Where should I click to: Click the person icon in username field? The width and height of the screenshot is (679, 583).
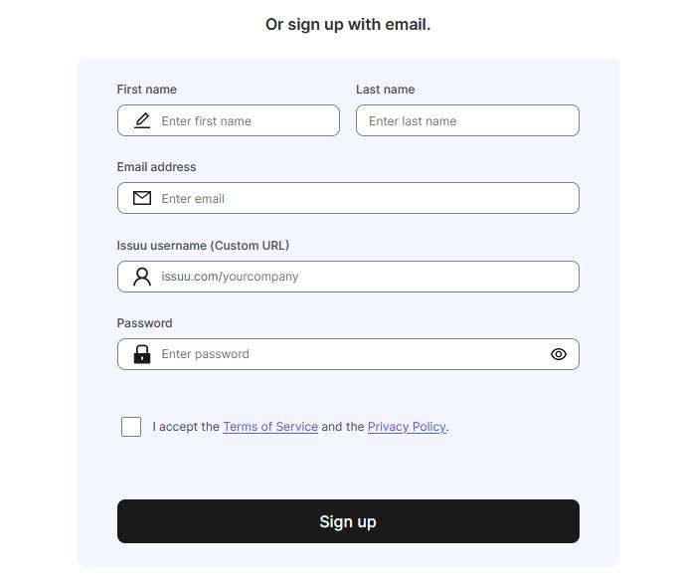coord(142,277)
